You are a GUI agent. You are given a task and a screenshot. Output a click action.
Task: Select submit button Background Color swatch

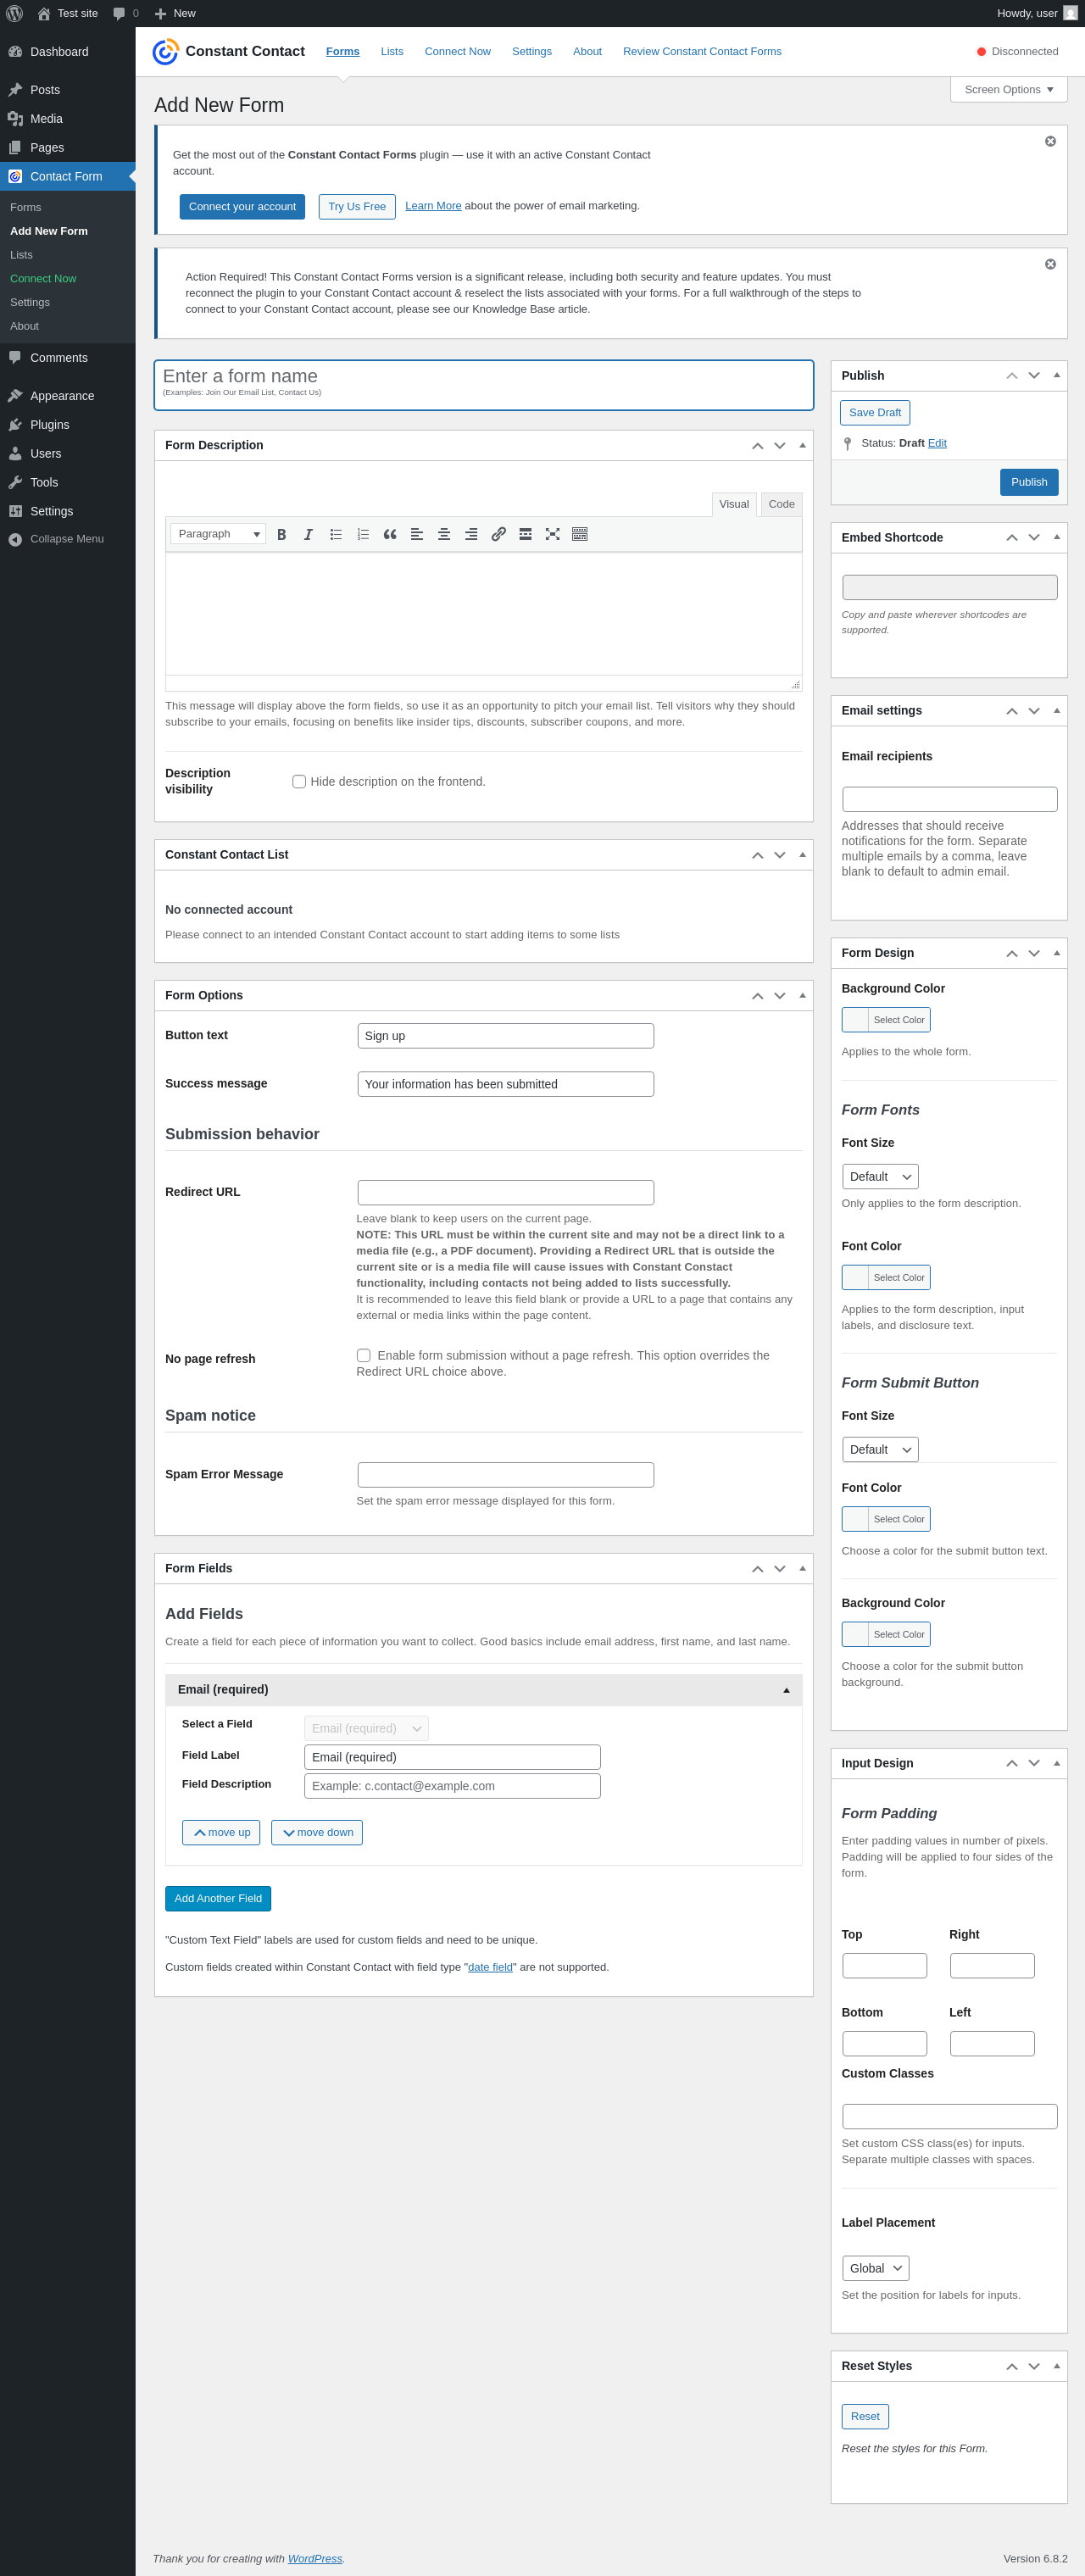[886, 1635]
